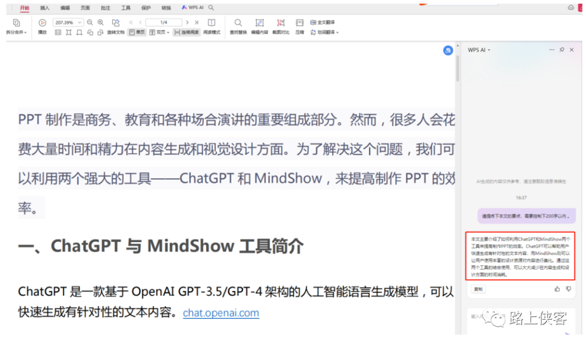Click the 16:37 timestamp in chat
The width and height of the screenshot is (586, 344).
pyautogui.click(x=521, y=198)
